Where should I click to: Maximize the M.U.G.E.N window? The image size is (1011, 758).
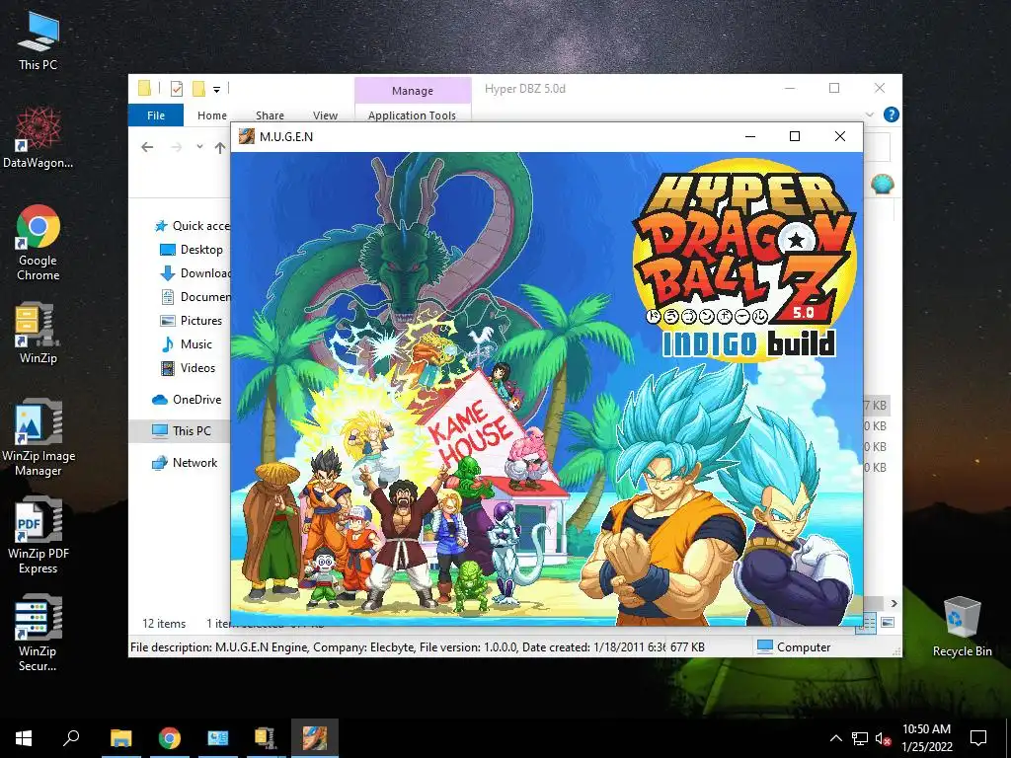(x=795, y=136)
